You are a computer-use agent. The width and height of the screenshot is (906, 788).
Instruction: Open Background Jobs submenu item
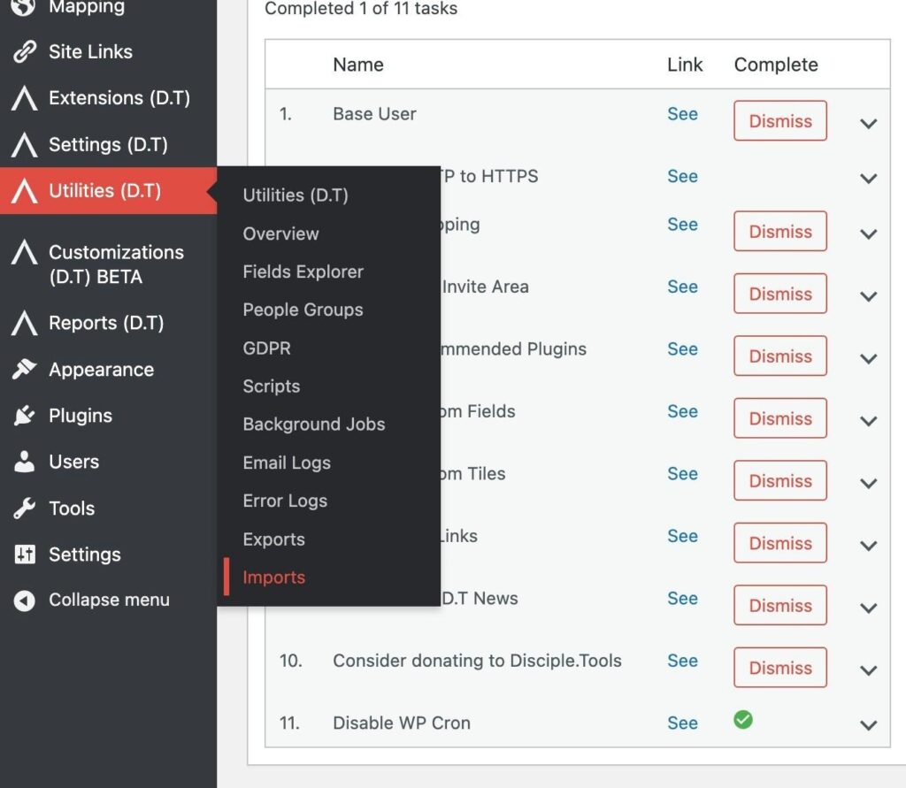pyautogui.click(x=313, y=425)
